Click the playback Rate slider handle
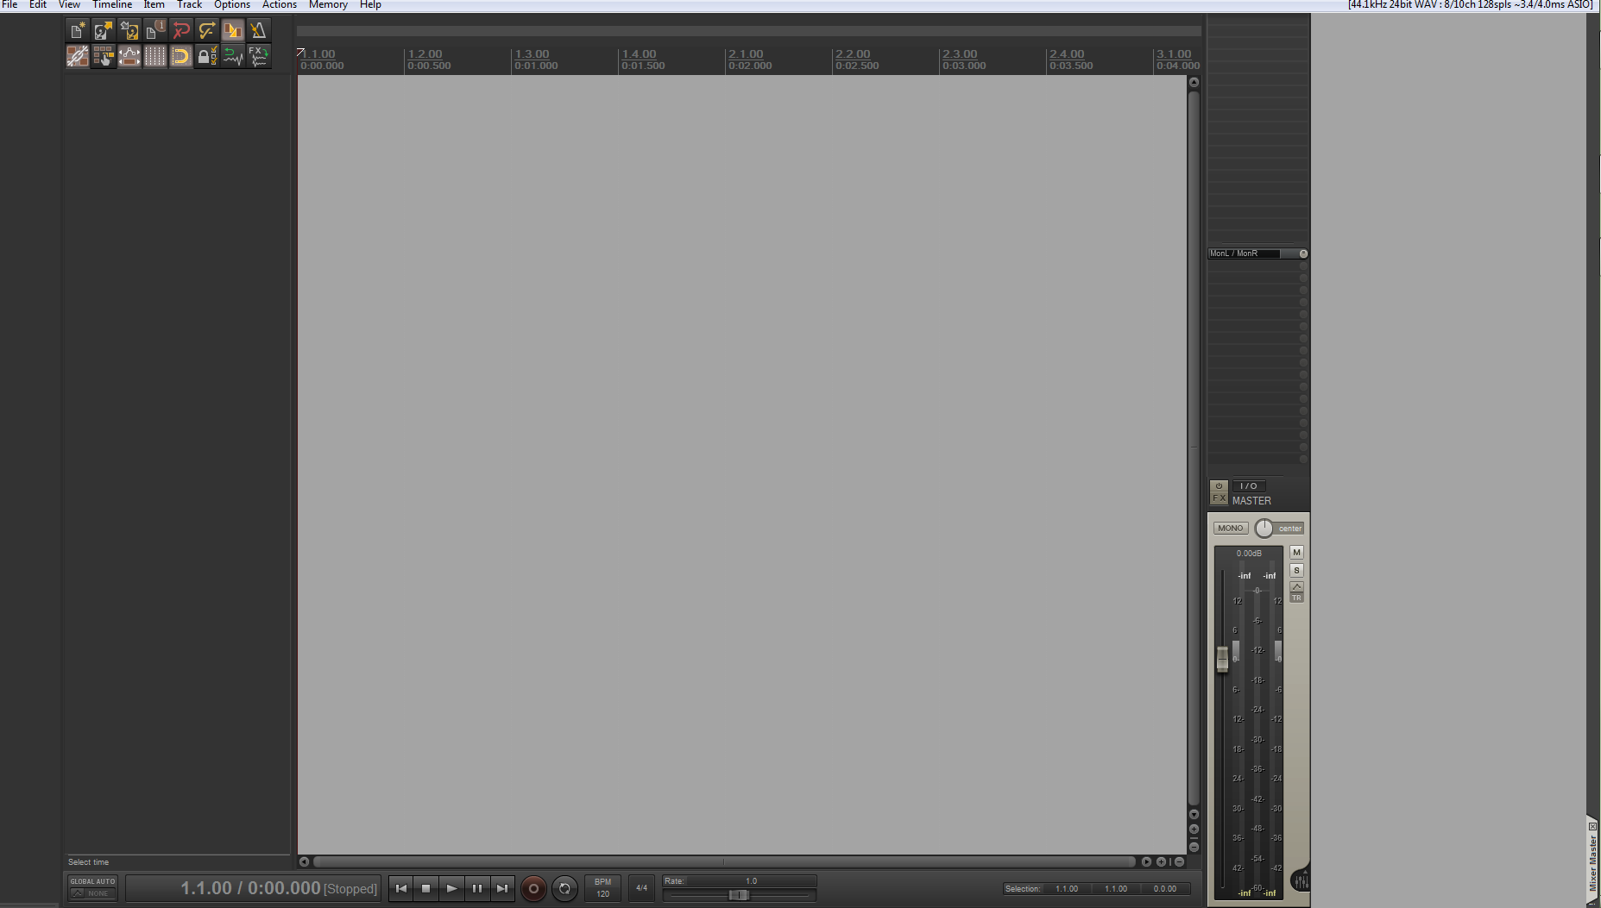 pyautogui.click(x=738, y=895)
